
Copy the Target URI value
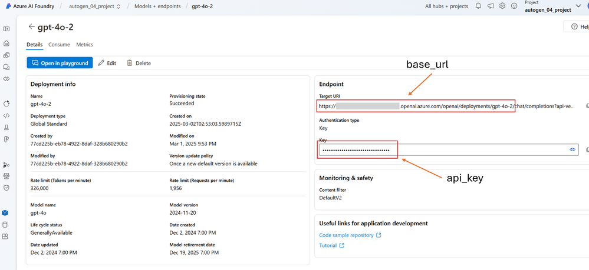[587, 106]
